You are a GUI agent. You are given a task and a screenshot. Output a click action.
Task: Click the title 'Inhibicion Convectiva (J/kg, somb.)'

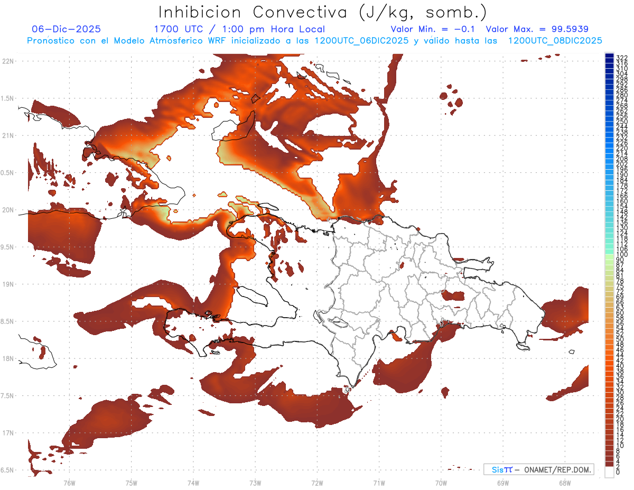[x=323, y=12]
